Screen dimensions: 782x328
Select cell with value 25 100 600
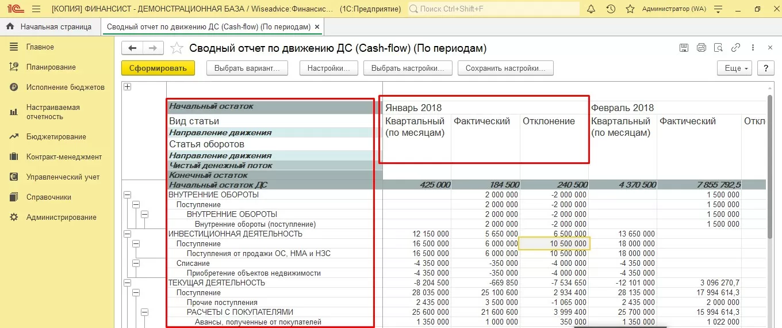coord(485,292)
